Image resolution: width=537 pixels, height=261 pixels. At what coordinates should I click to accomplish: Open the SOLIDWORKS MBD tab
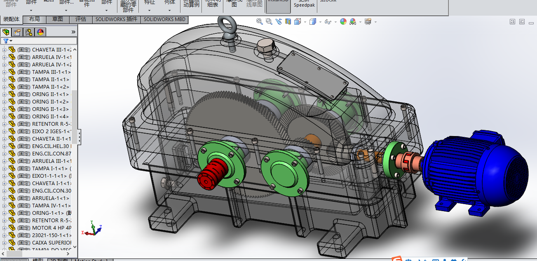pyautogui.click(x=165, y=19)
